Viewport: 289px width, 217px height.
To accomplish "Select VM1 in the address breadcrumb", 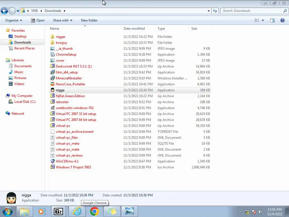I will pos(34,11).
